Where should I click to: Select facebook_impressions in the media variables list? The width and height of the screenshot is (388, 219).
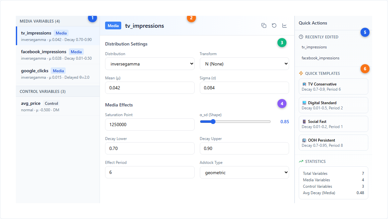(58, 55)
